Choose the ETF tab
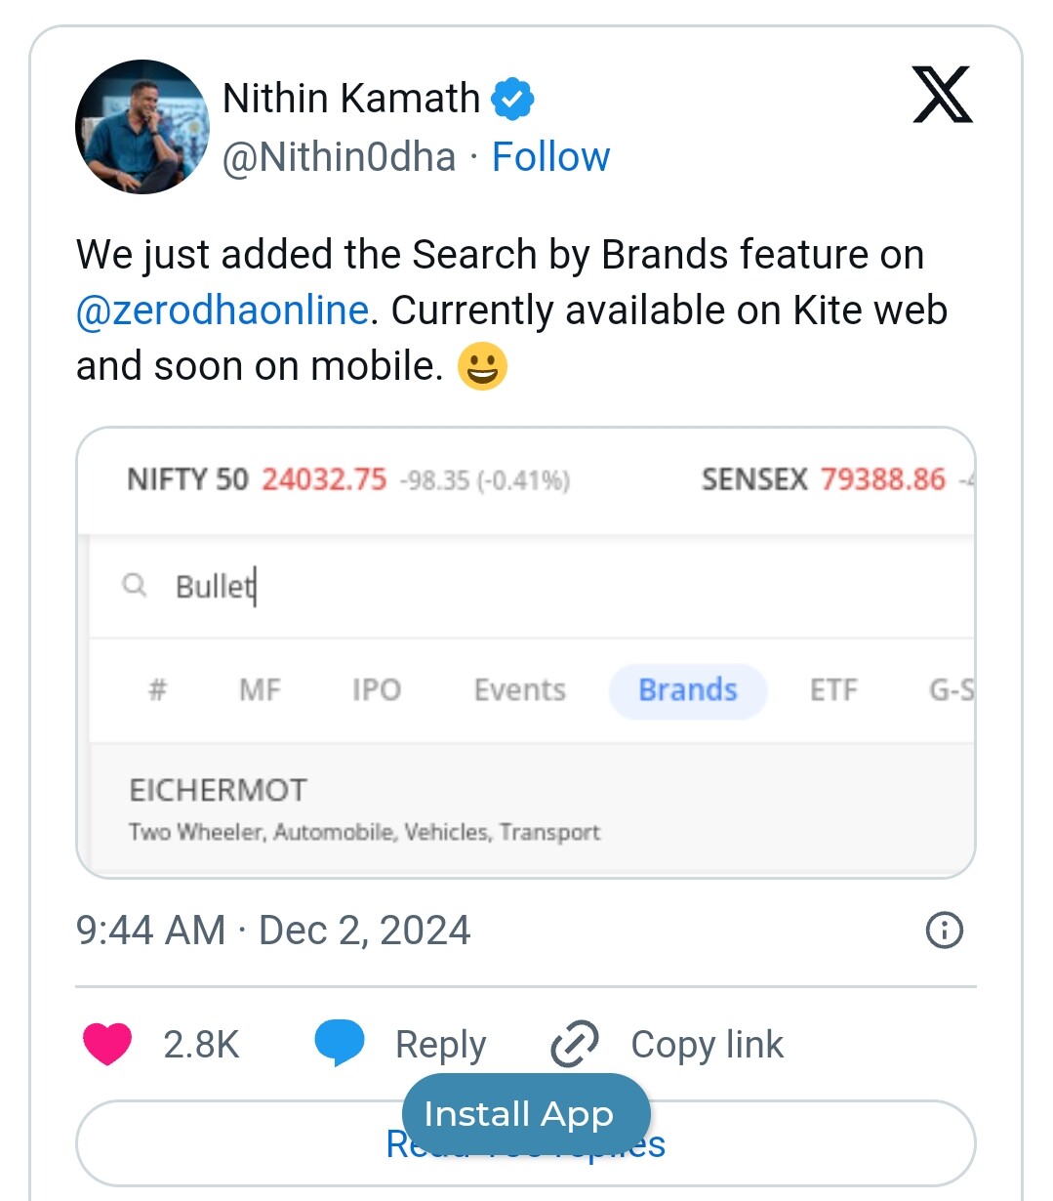1053x1201 pixels. 833,690
